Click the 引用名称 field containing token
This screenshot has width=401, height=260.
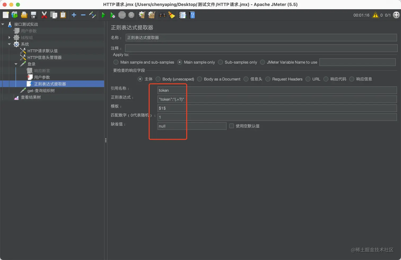[277, 90]
